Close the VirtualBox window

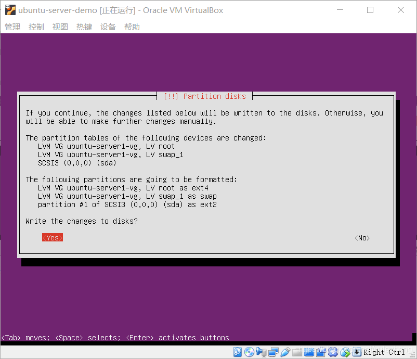(401, 10)
